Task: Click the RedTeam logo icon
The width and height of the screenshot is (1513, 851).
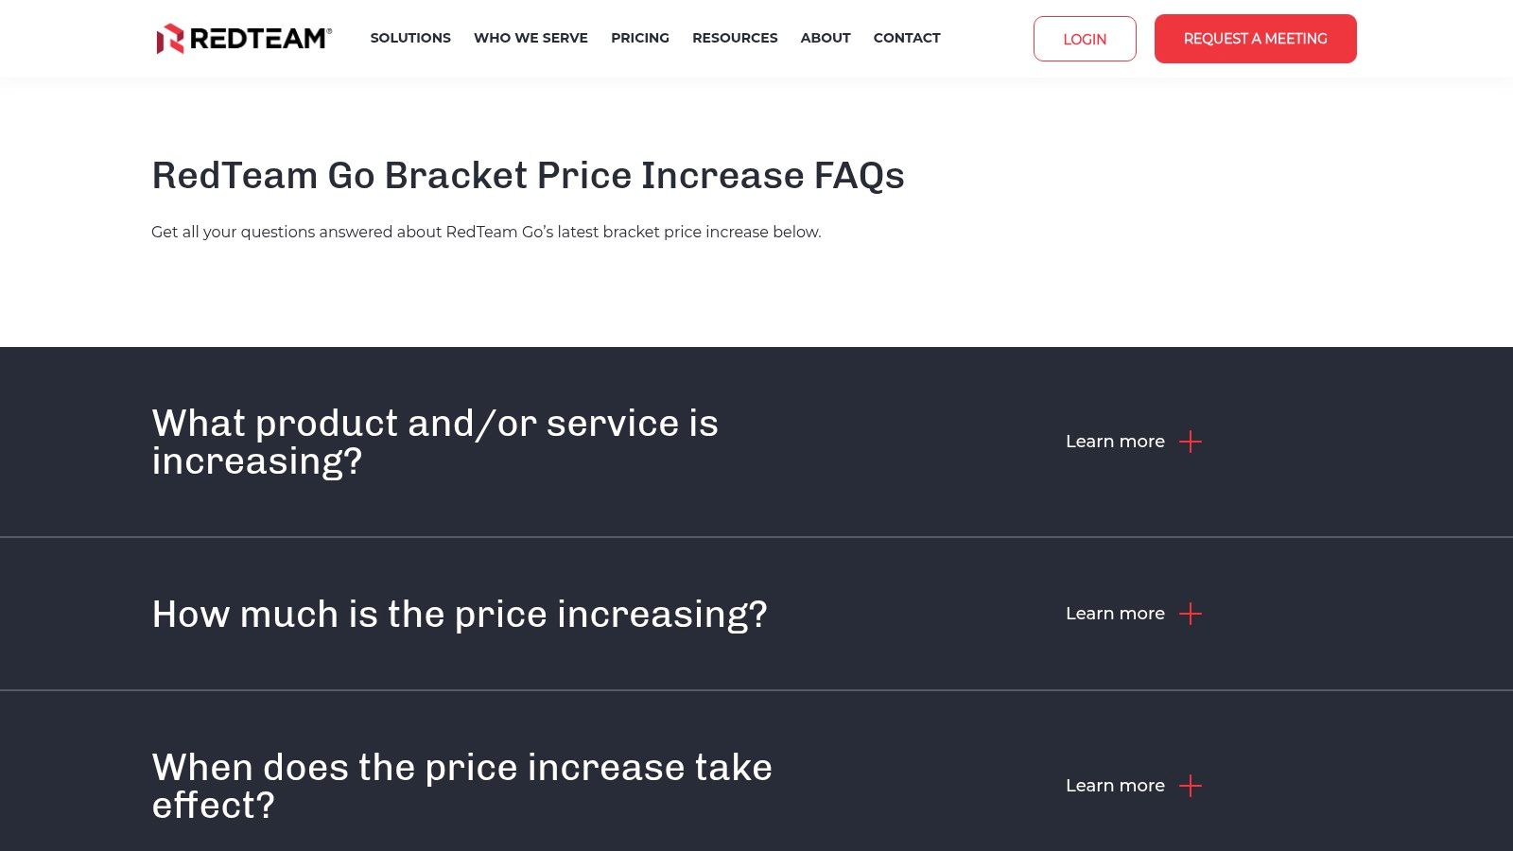Action: (169, 39)
